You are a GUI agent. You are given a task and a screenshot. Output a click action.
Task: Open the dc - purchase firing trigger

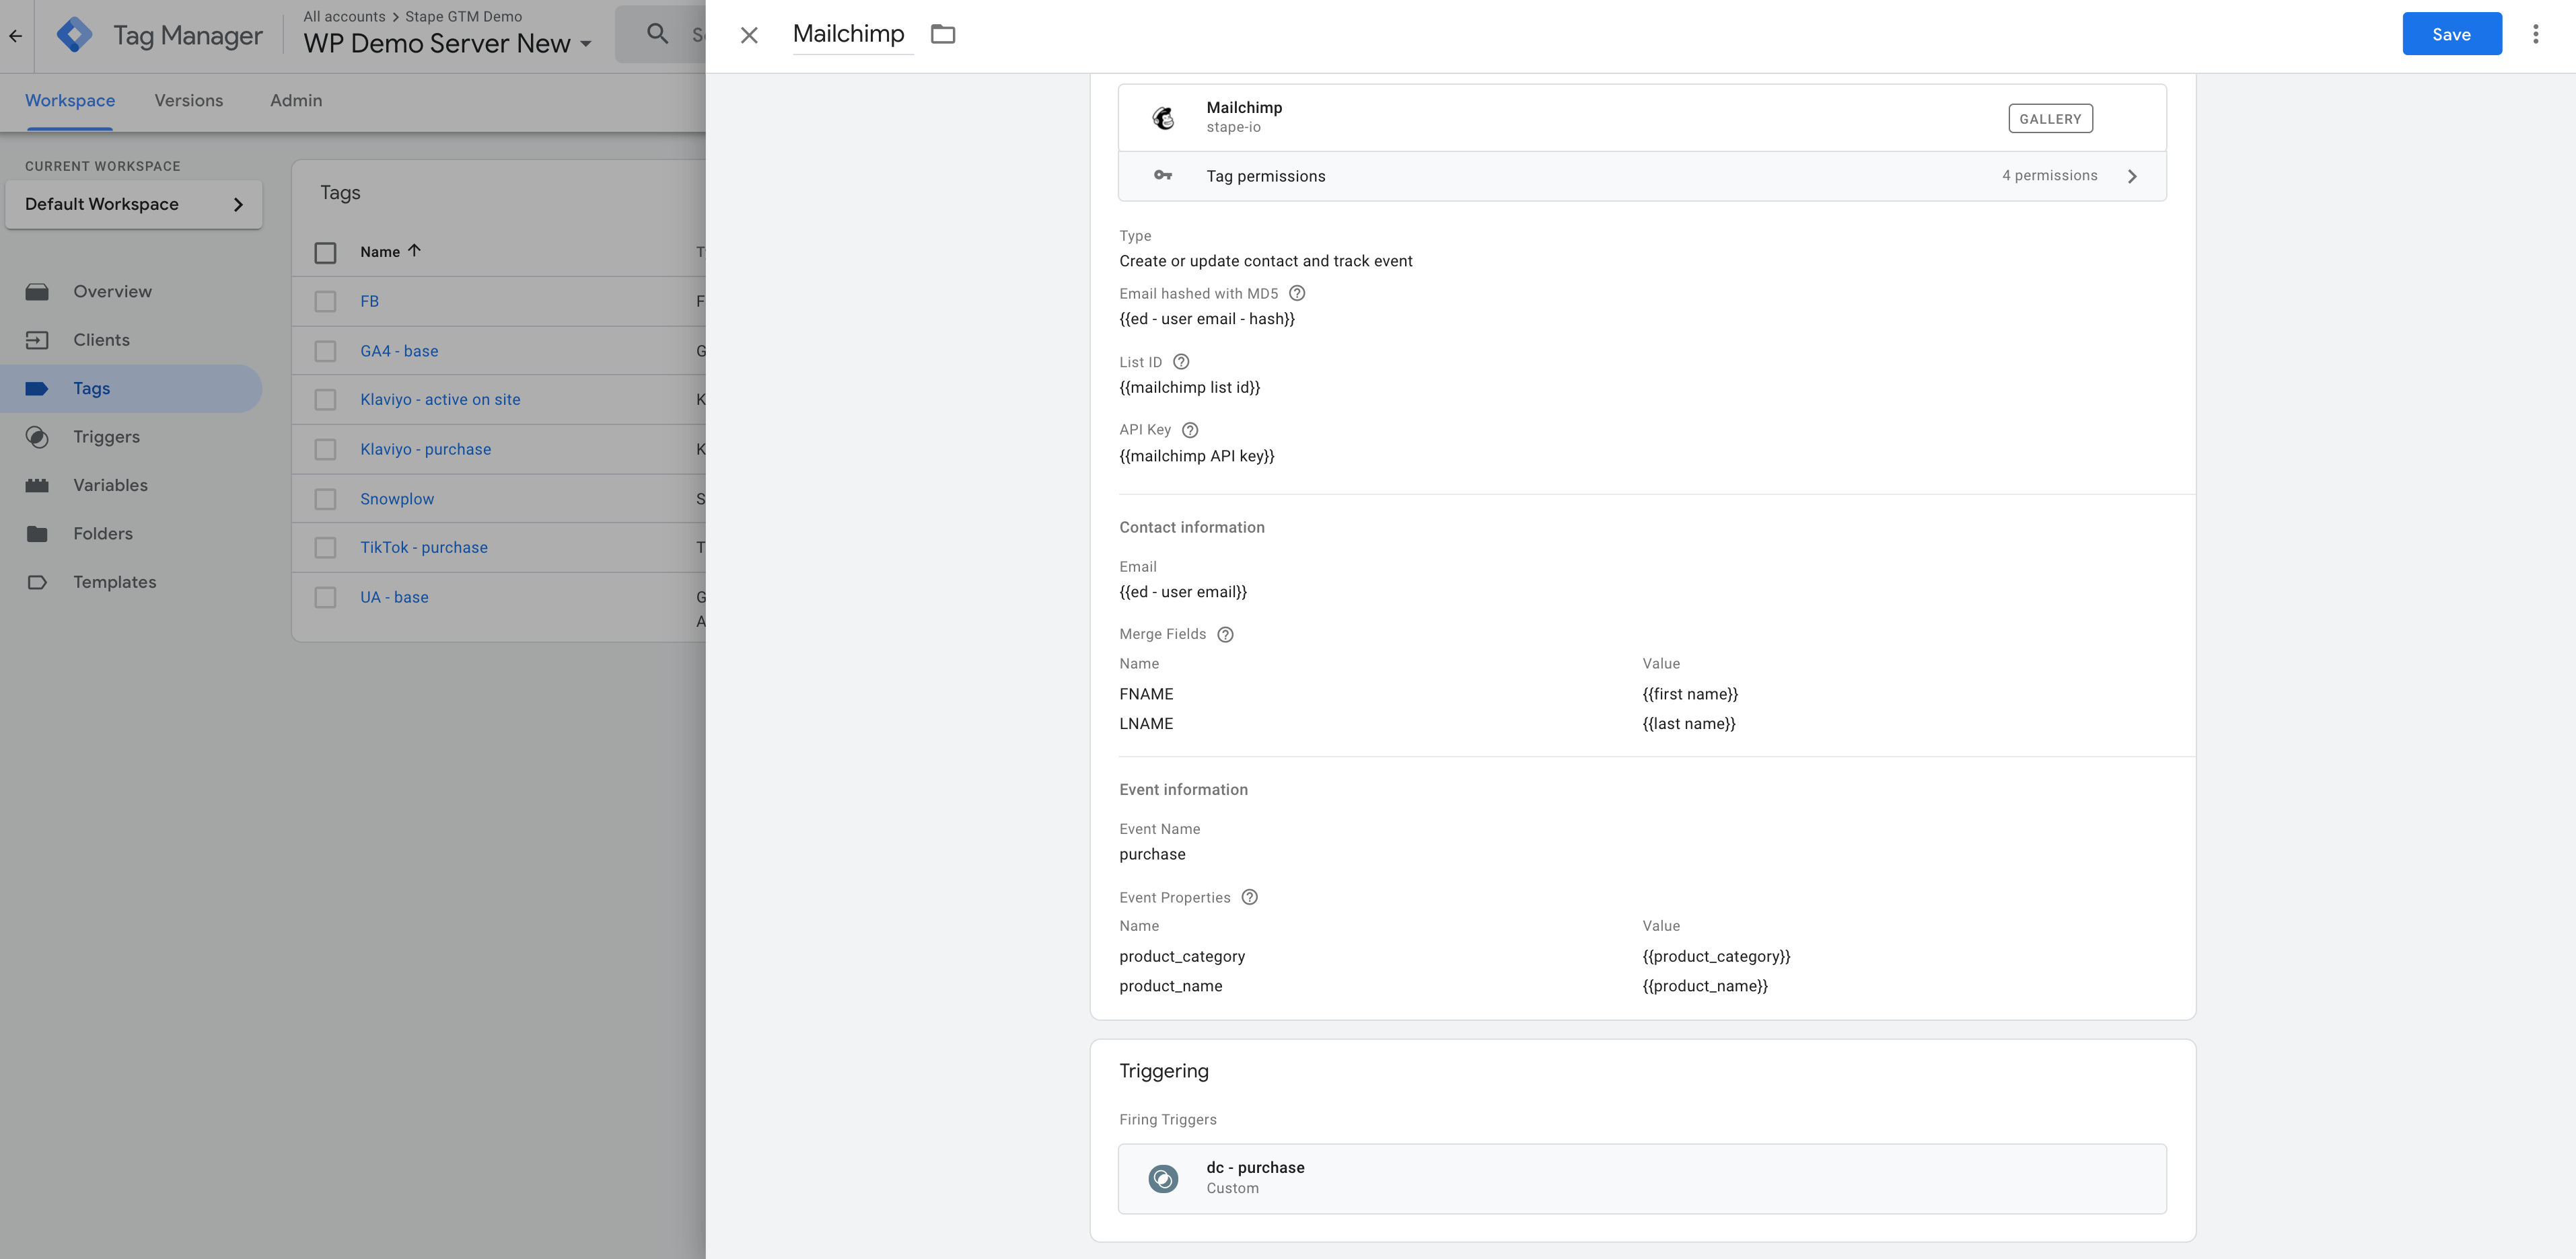(1642, 1179)
